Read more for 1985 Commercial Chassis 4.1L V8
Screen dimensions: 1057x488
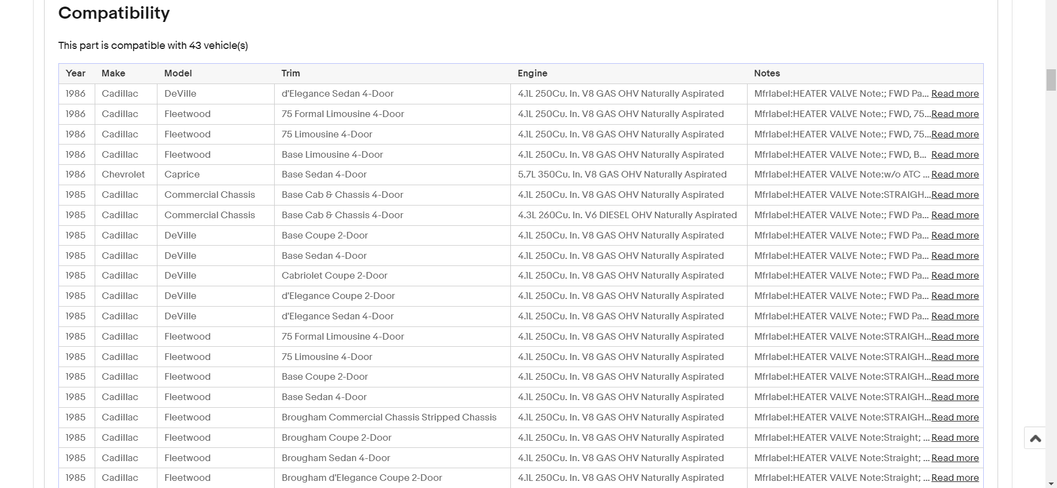coord(955,195)
